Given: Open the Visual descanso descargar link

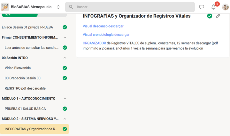Looking at the screenshot, I should click(103, 26).
